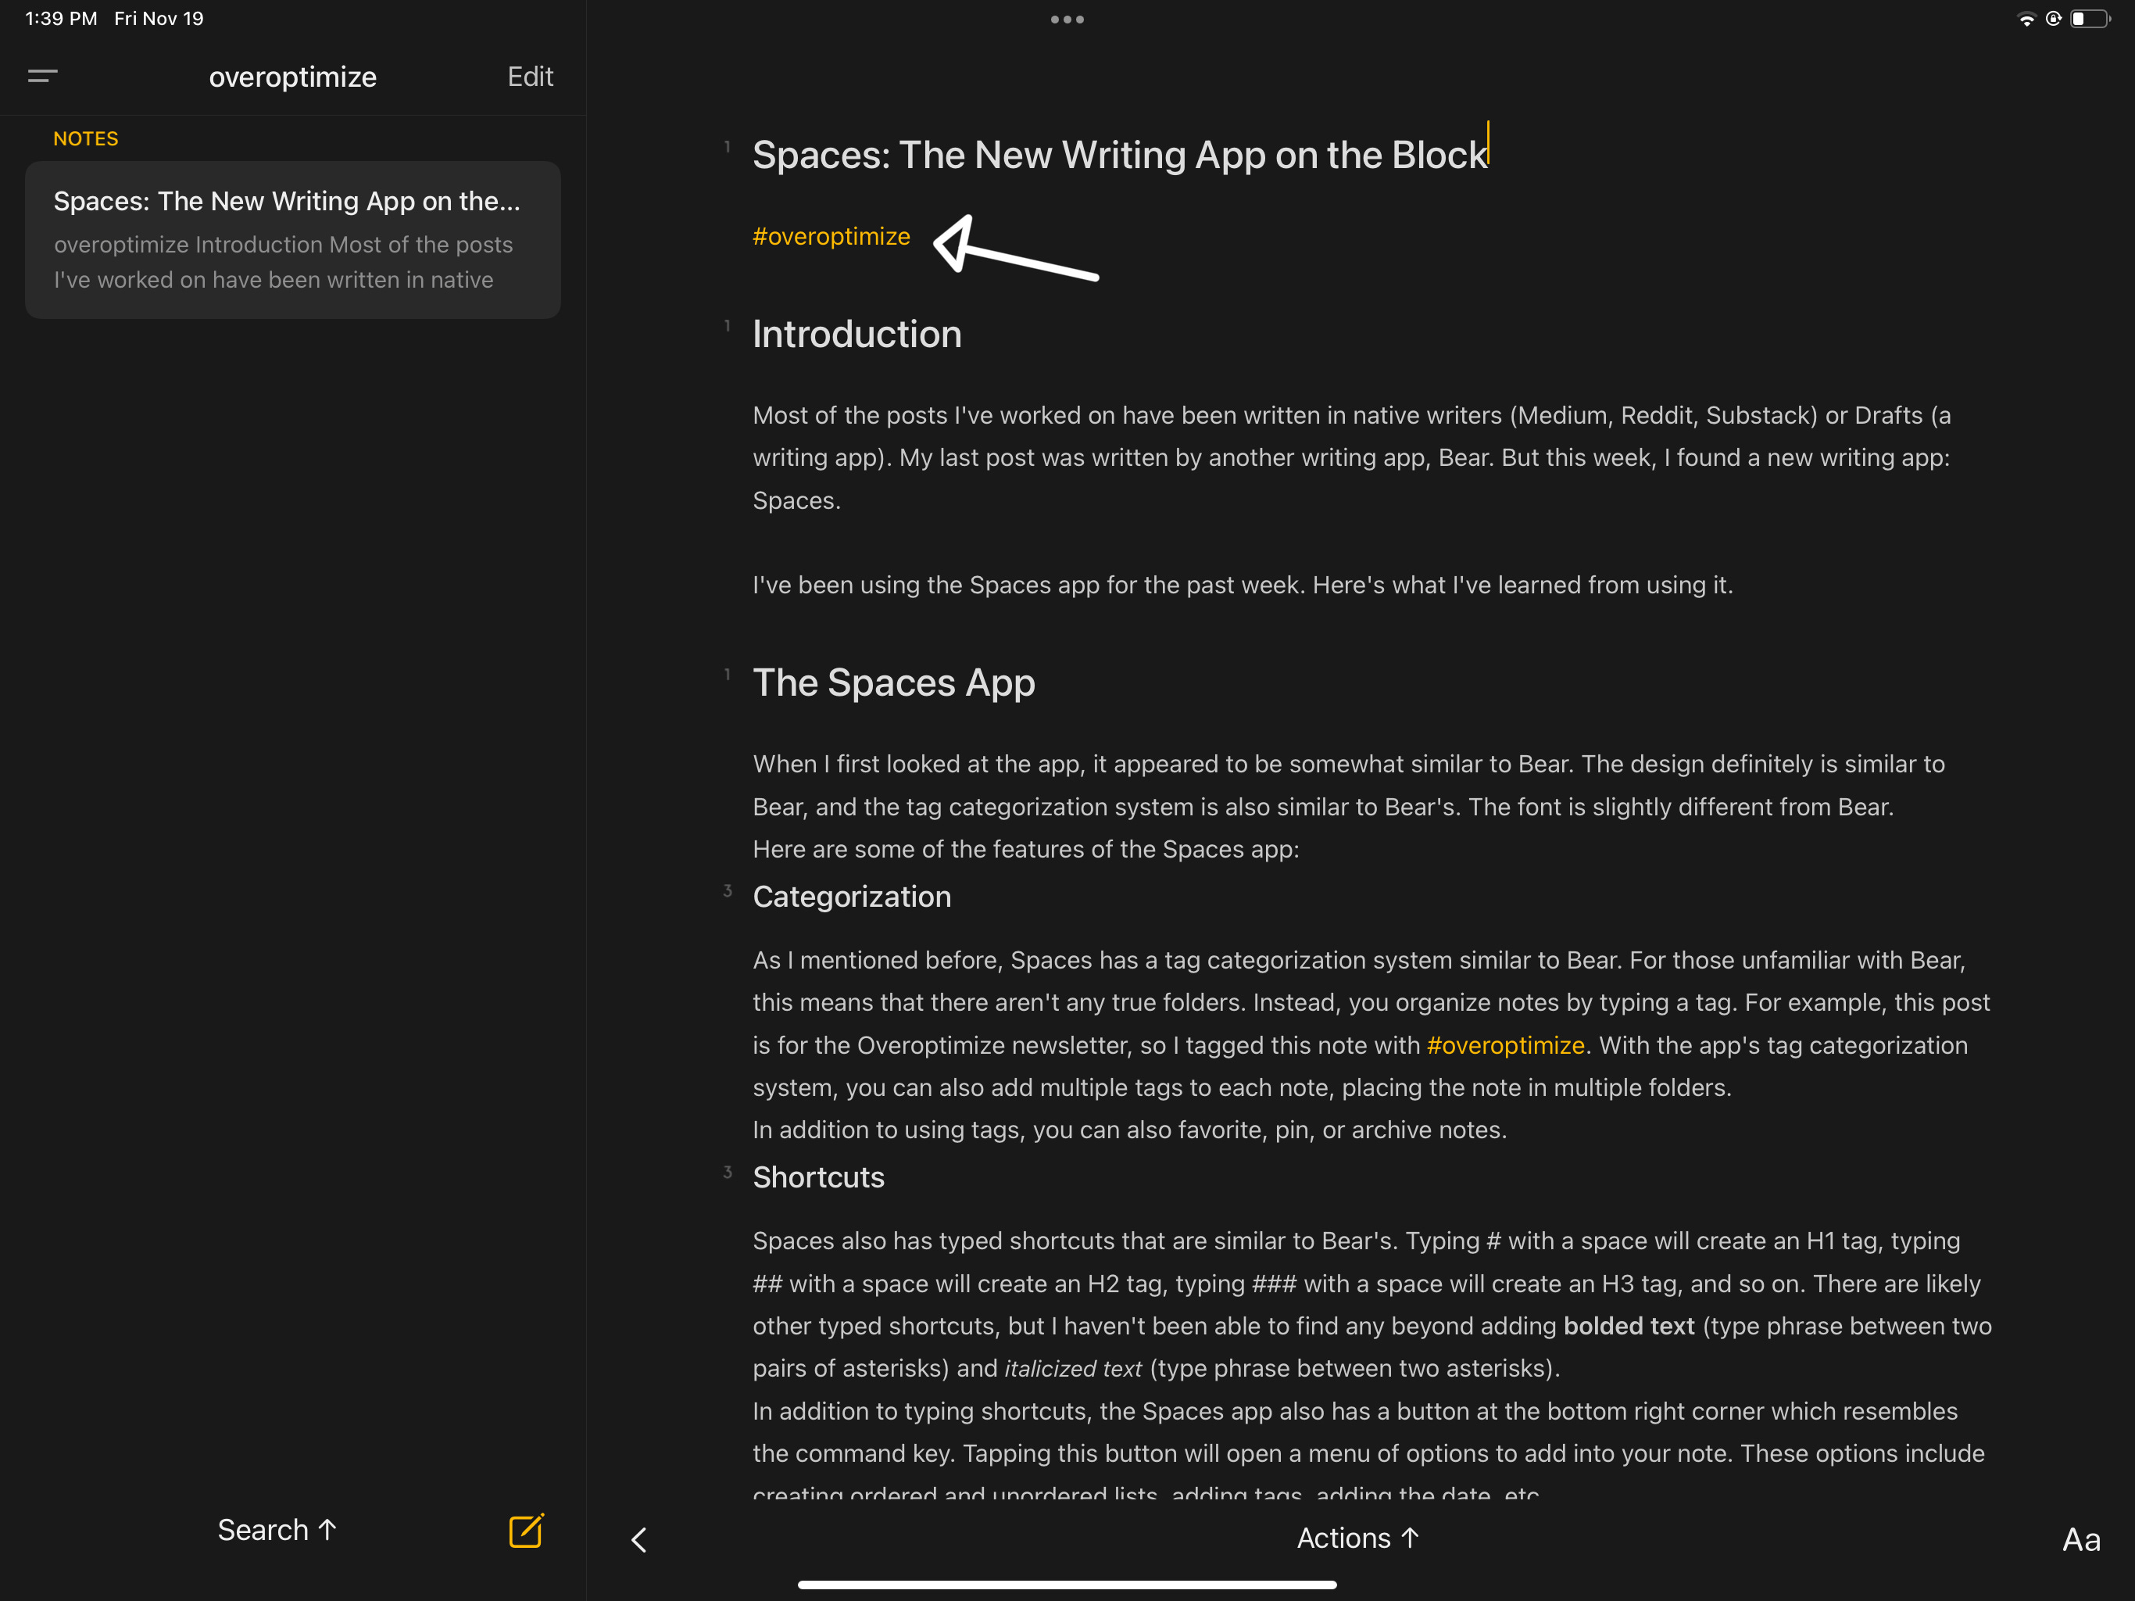Image resolution: width=2135 pixels, height=1601 pixels.
Task: Place cursor in the note title heading
Action: pos(1120,156)
